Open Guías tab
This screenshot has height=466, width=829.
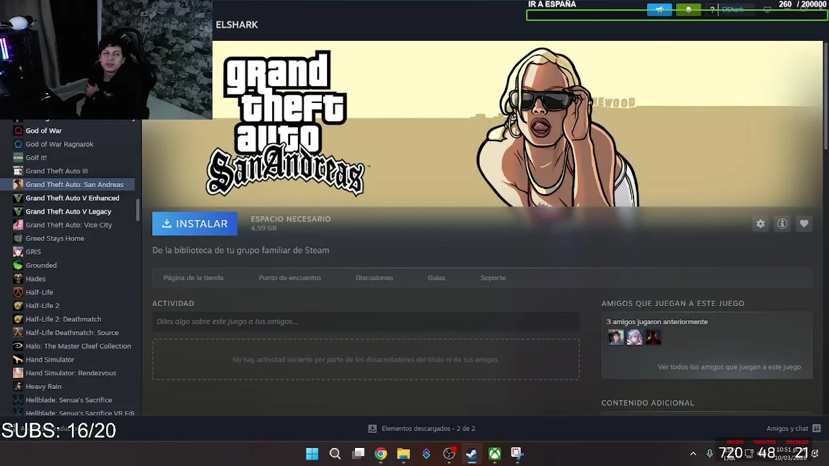click(x=437, y=278)
